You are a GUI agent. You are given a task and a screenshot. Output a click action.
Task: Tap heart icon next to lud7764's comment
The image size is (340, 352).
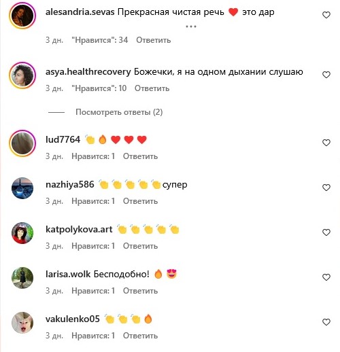coord(326,143)
